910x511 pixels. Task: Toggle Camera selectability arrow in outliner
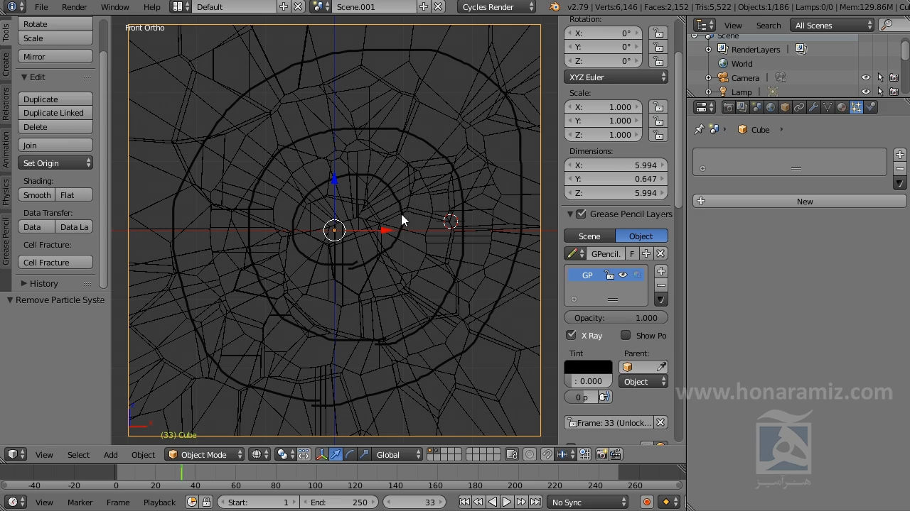(880, 78)
